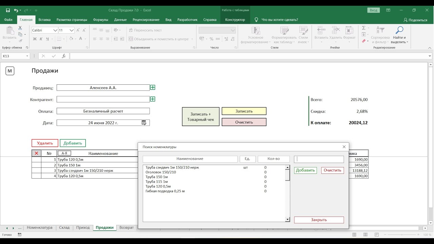Open the calendar picker in Дата field
434x244 pixels.
point(144,123)
